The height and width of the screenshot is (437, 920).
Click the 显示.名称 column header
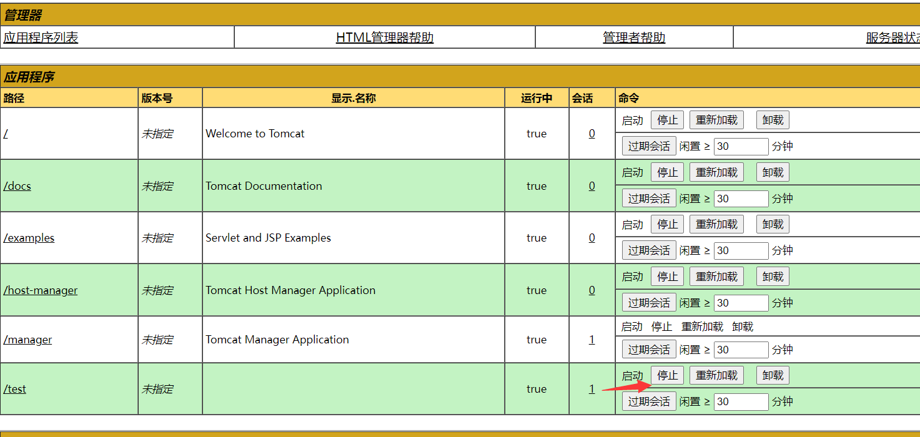[354, 98]
